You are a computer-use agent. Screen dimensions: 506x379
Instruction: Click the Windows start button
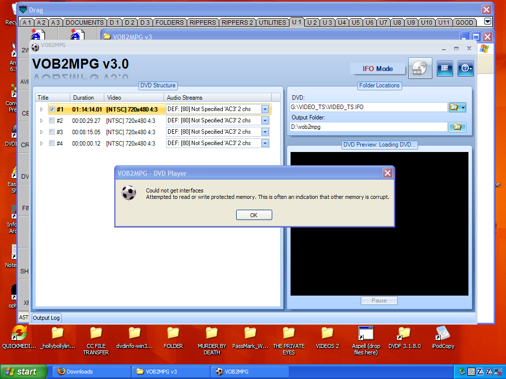[23, 372]
